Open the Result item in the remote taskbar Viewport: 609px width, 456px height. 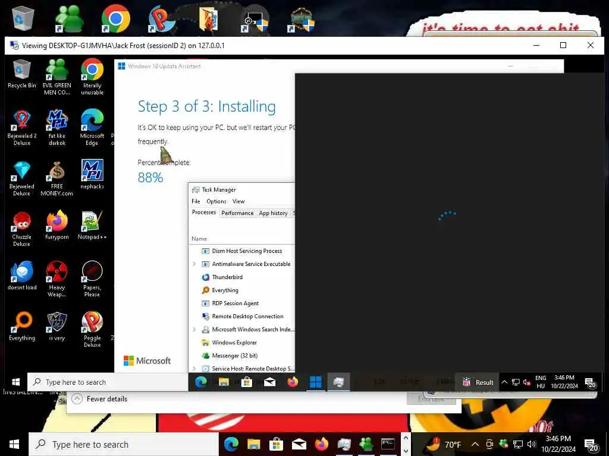(x=478, y=382)
